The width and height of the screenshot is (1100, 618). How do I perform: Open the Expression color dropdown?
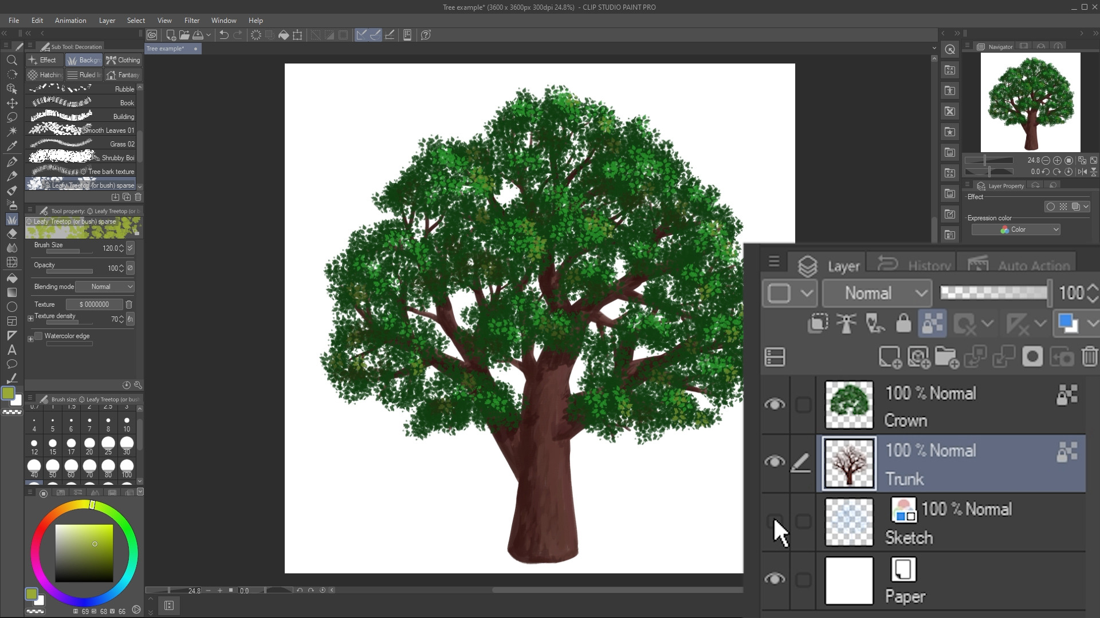(1016, 229)
